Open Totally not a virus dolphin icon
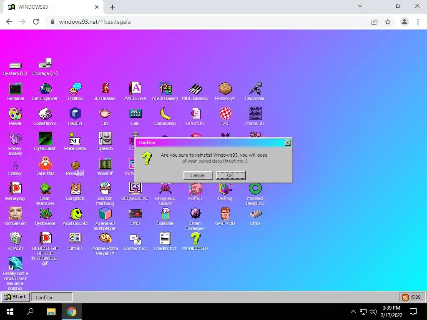 pyautogui.click(x=15, y=264)
